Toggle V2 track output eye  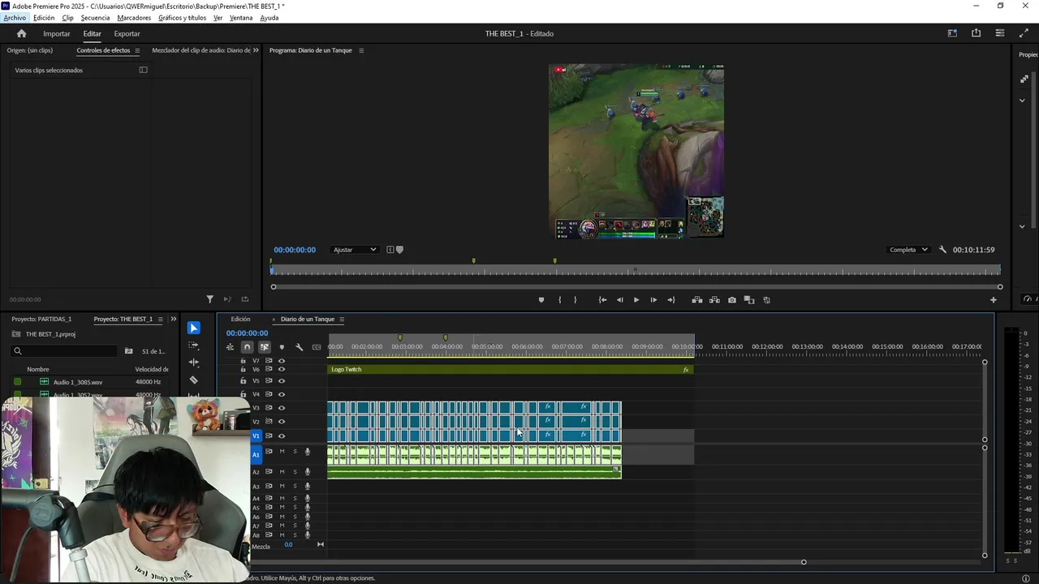click(x=282, y=422)
